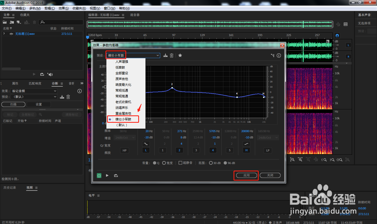Open file icon in Files panel
Viewport: 377px width, 224px height.
point(5,22)
